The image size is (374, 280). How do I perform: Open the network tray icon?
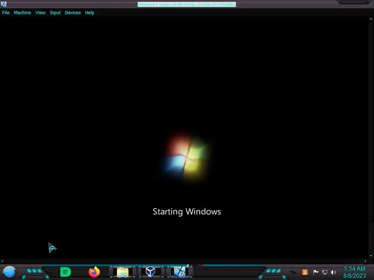325,272
